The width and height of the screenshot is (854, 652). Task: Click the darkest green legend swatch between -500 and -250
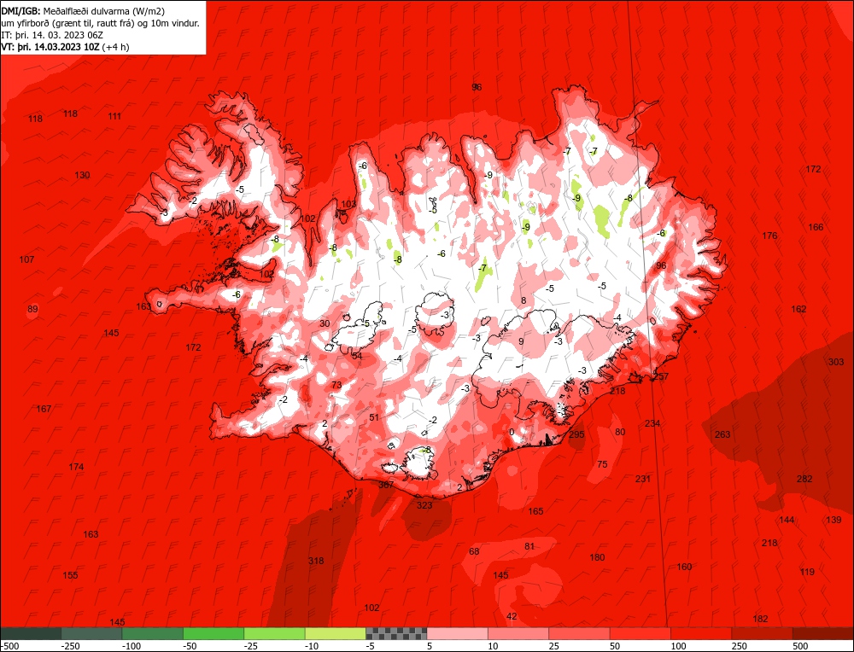pos(31,633)
